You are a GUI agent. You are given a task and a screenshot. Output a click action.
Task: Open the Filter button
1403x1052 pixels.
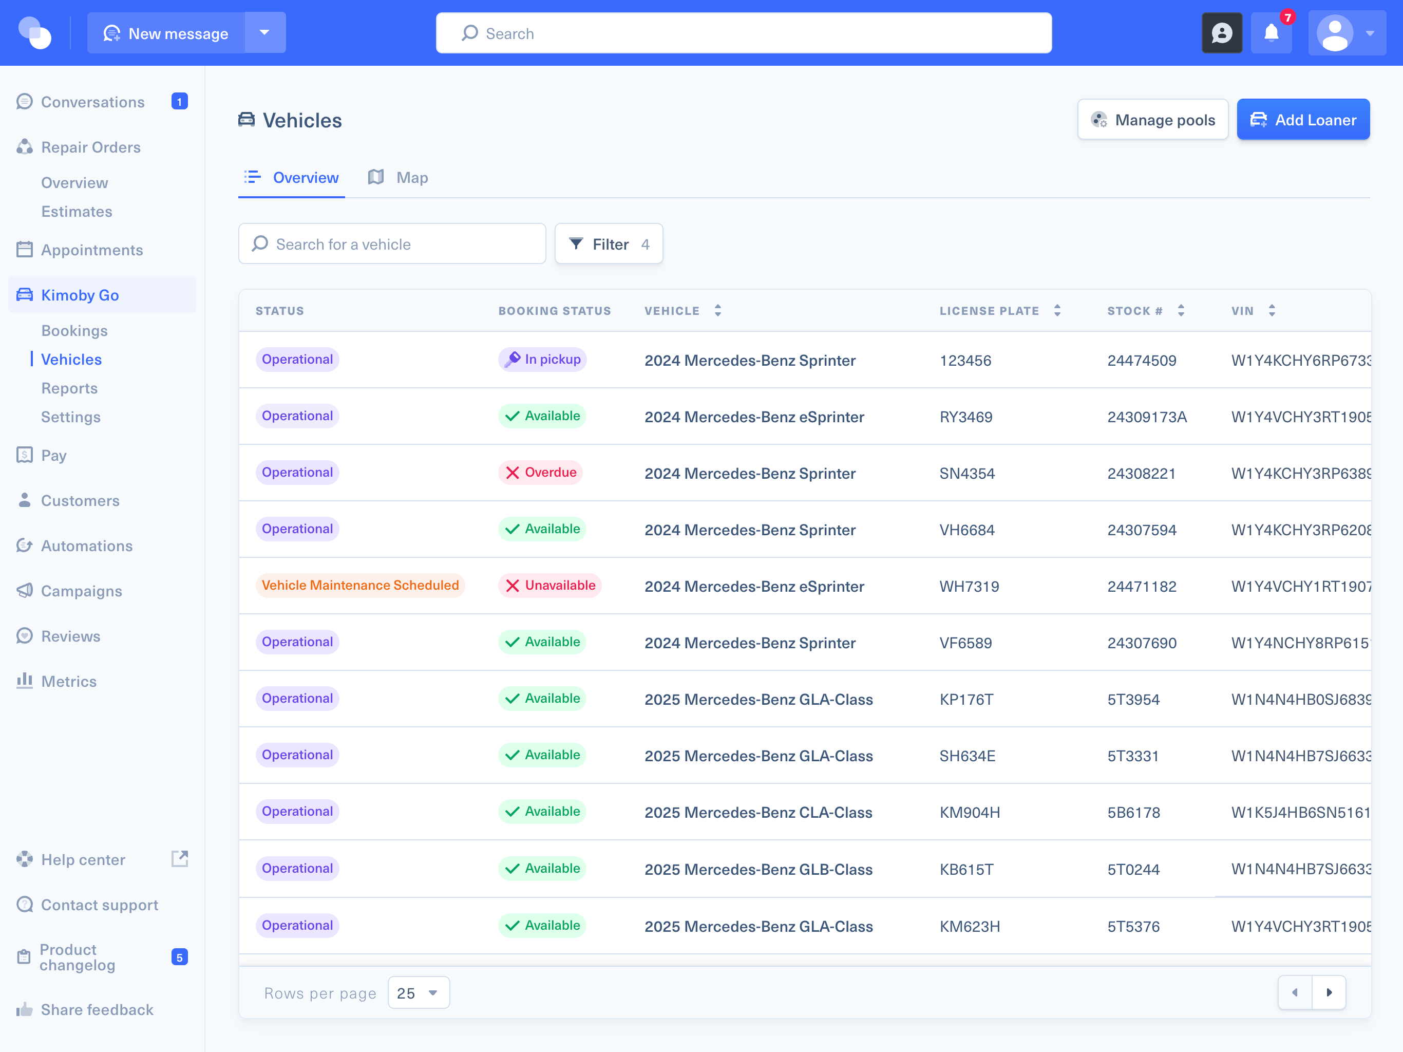608,243
